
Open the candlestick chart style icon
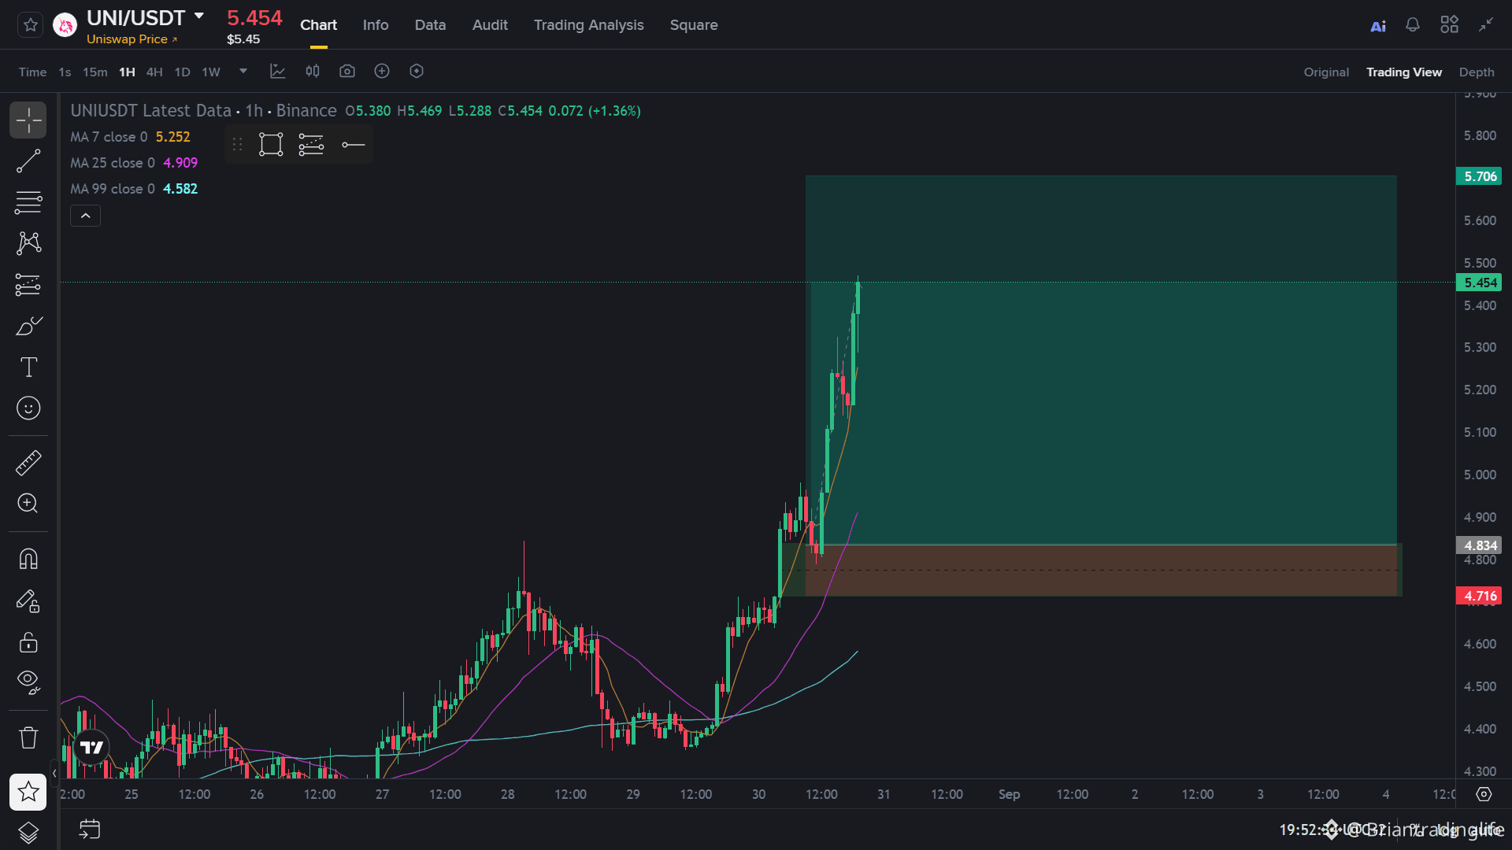click(x=313, y=72)
